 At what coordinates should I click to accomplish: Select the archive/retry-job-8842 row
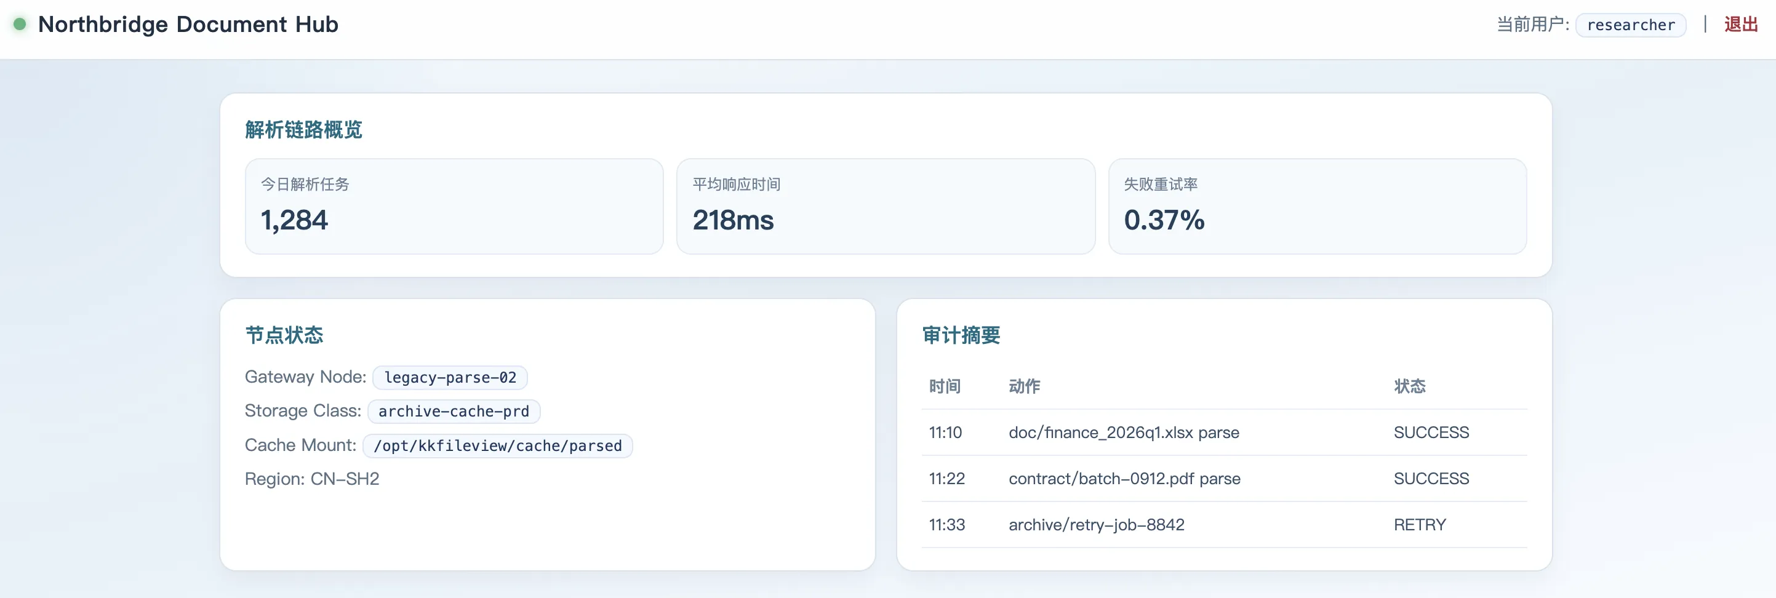[1096, 524]
